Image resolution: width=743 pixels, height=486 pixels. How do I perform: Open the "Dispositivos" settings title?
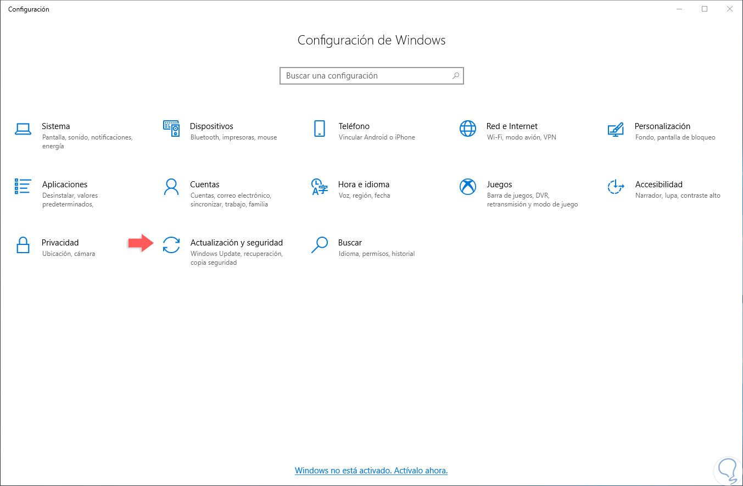[212, 126]
